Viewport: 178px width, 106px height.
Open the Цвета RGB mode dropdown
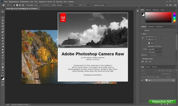point(155,49)
